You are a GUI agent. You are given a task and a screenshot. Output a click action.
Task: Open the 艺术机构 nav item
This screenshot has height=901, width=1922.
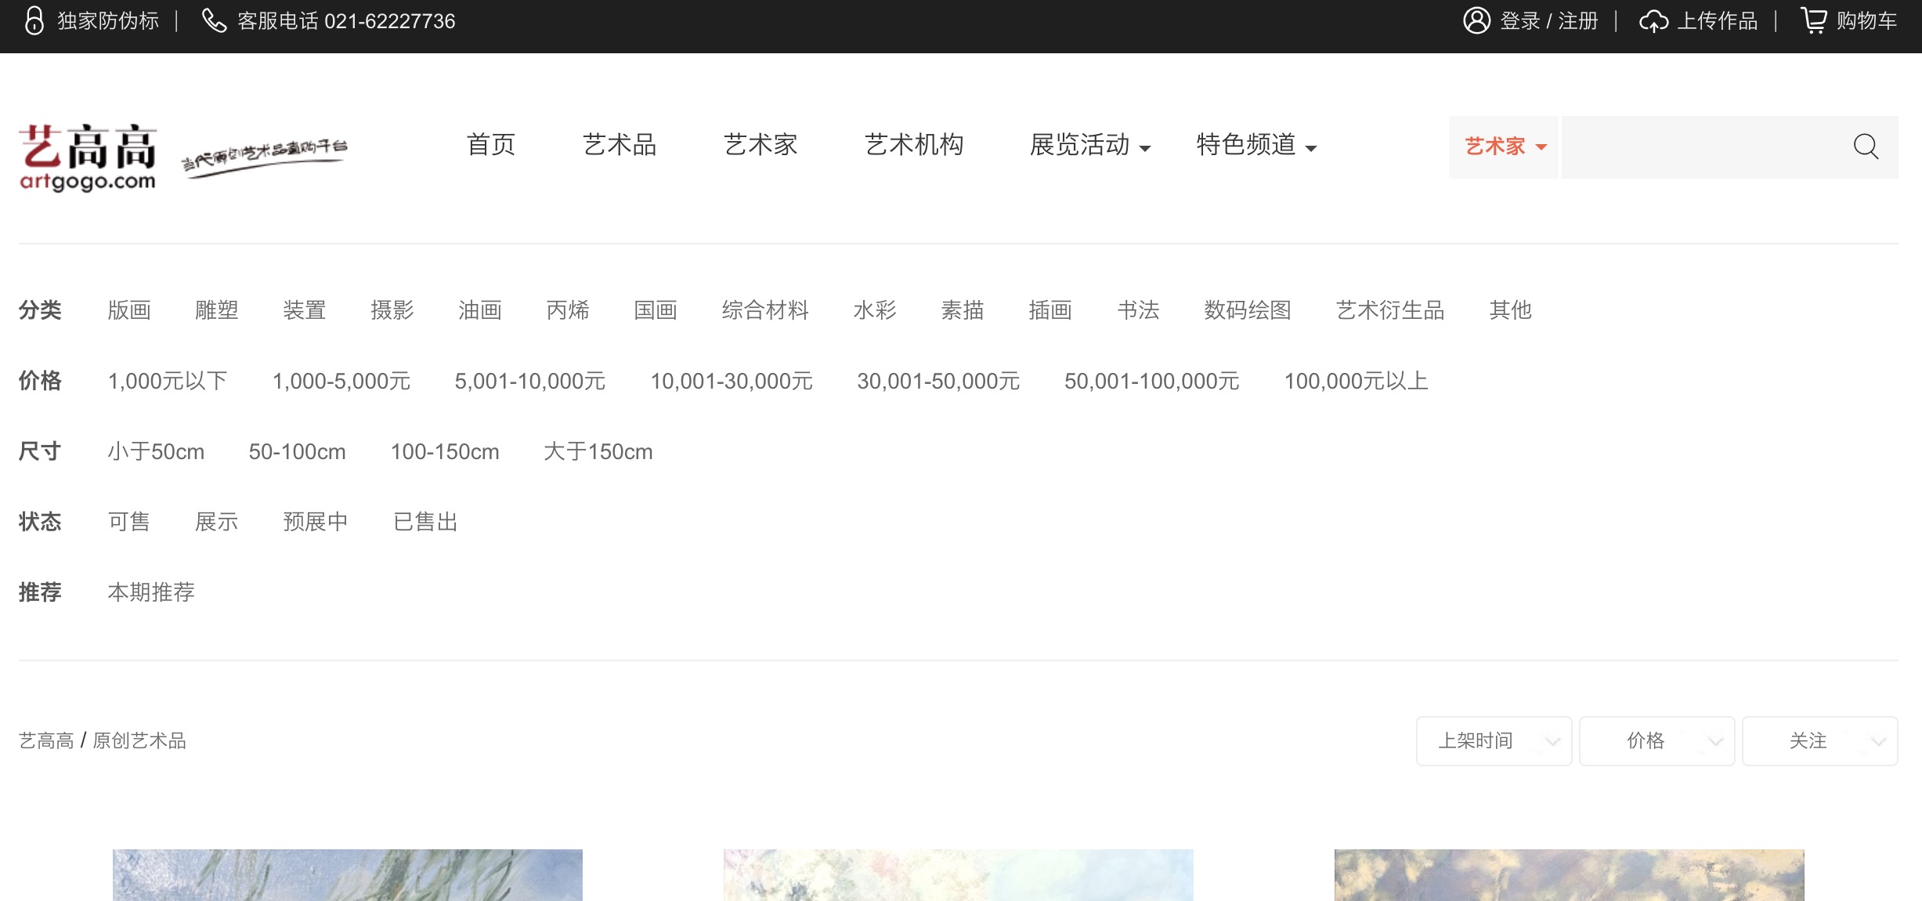click(914, 146)
